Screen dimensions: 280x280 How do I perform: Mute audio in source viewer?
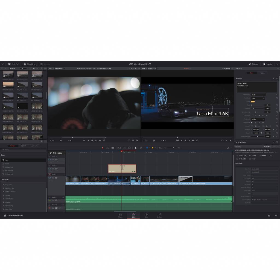point(61,140)
